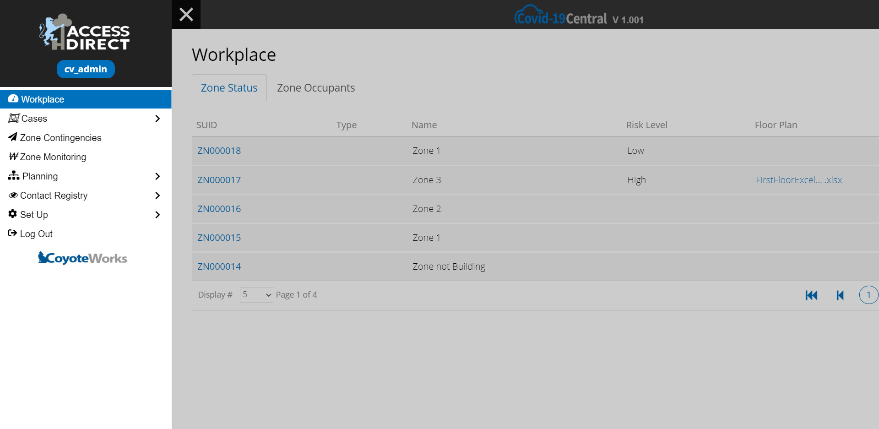This screenshot has height=429, width=879.
Task: Click the cv_admin user button
Action: point(86,69)
